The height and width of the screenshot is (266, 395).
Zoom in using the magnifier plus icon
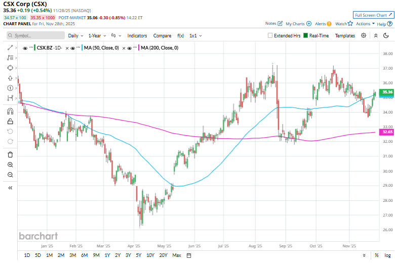[x=10, y=165]
